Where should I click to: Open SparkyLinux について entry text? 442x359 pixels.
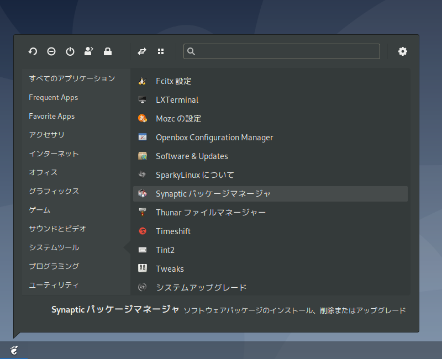coord(195,175)
